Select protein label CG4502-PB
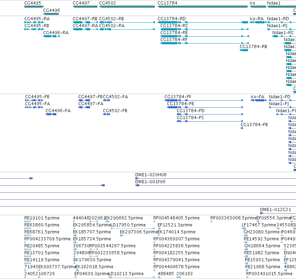The width and height of the screenshot is (296, 279). 115,110
